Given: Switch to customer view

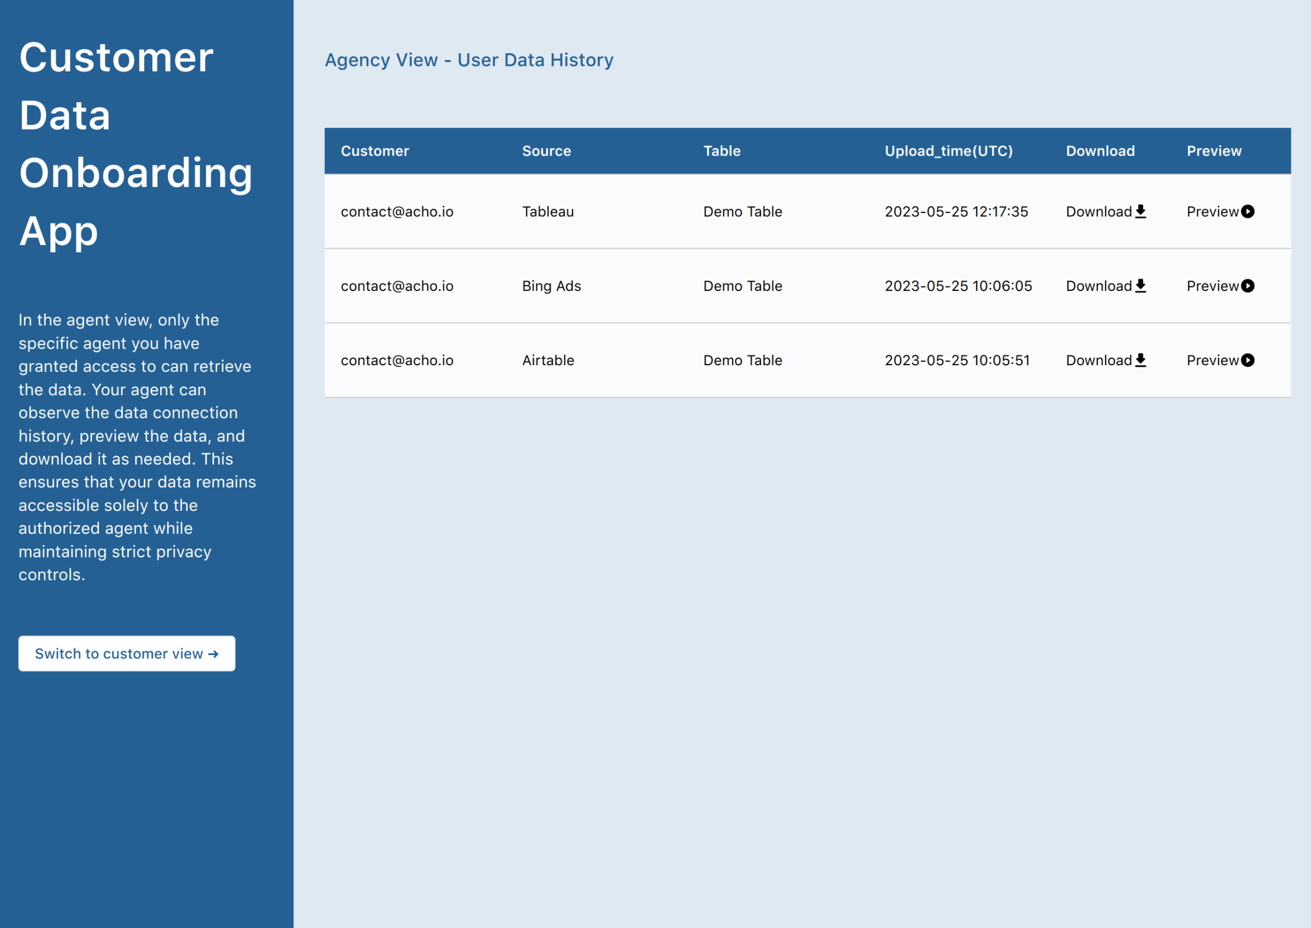Looking at the screenshot, I should (126, 653).
